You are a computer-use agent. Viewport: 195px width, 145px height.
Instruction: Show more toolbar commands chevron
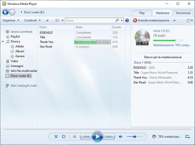47,21
